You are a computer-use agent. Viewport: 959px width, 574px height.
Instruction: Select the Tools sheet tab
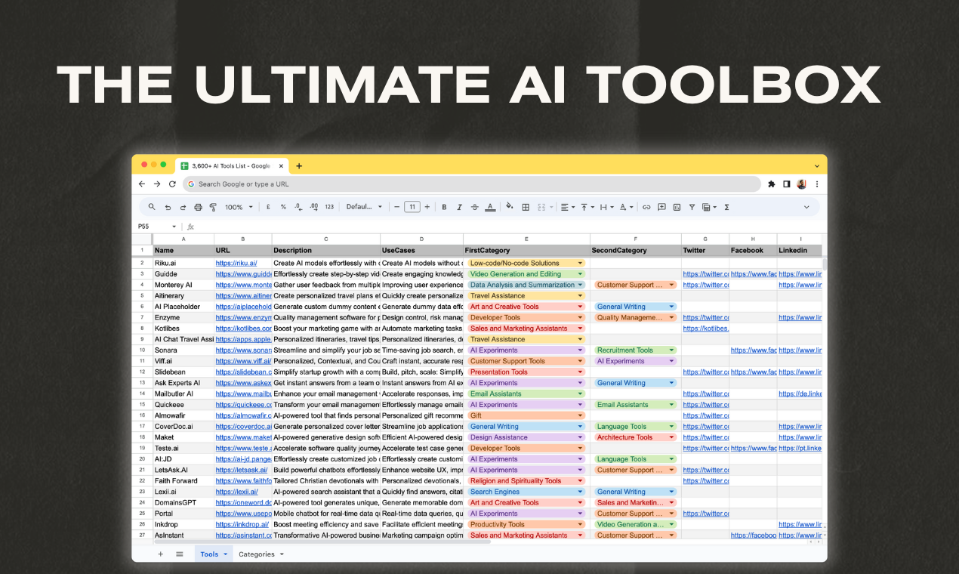[x=214, y=554]
